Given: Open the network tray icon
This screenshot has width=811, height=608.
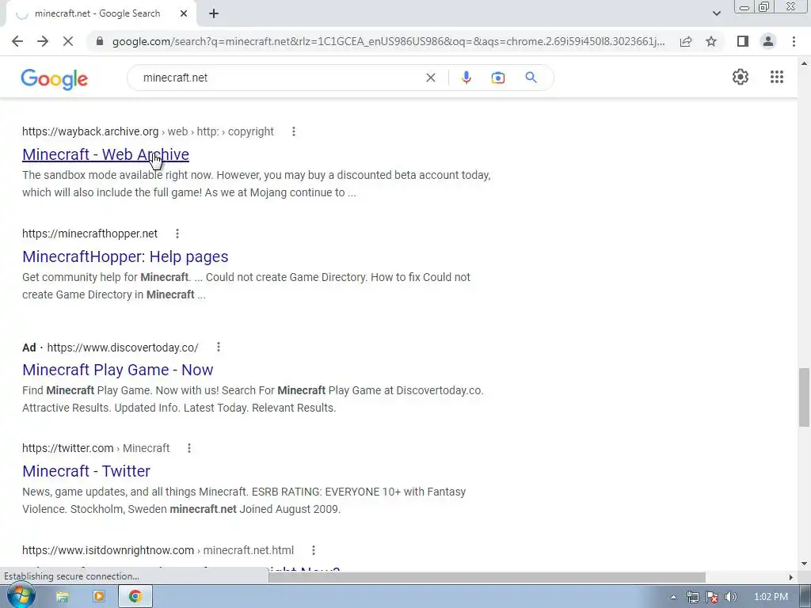Looking at the screenshot, I should pos(692,597).
